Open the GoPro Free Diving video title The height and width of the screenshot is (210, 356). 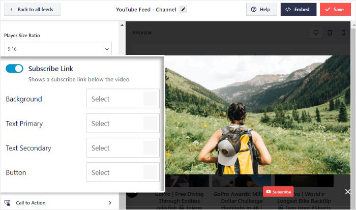click(x=180, y=200)
